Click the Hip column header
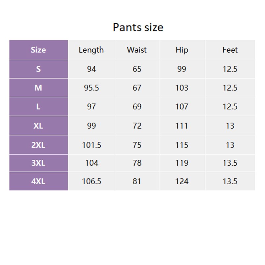The width and height of the screenshot is (265, 265). pos(182,50)
